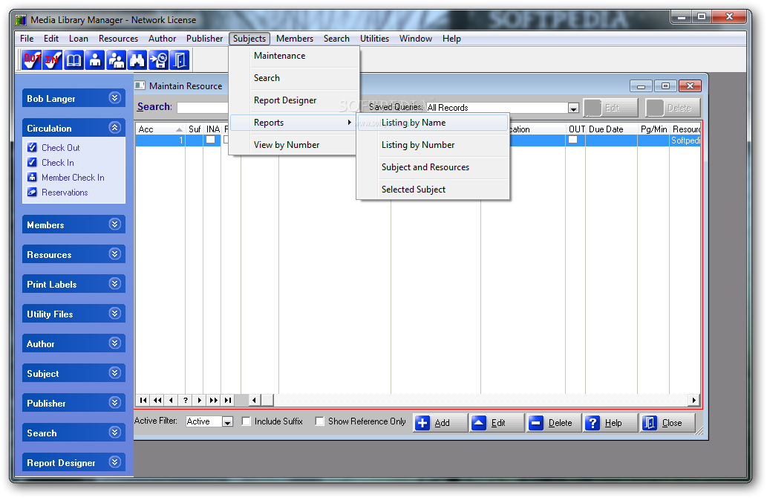Click the disc backup toolbar icon
The width and height of the screenshot is (767, 498).
tap(158, 60)
